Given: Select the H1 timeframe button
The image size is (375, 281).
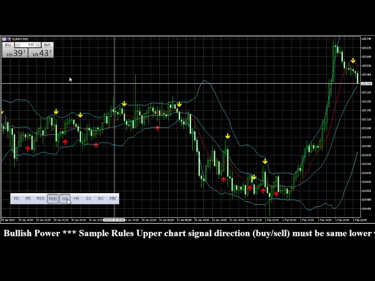Looking at the screenshot, I should 64,199.
